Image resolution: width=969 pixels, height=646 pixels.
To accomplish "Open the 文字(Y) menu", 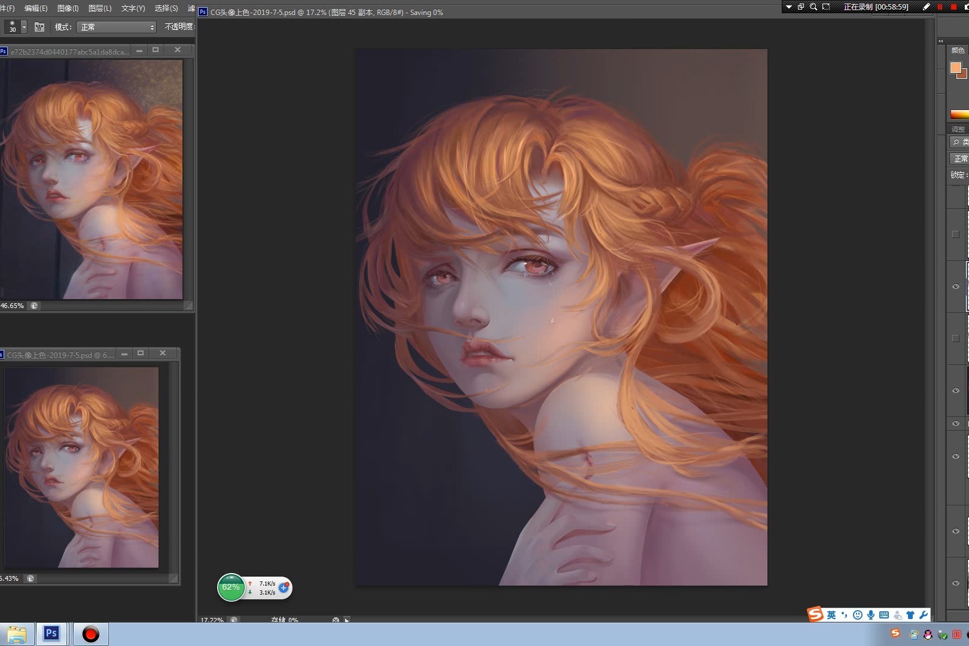I will 133,8.
